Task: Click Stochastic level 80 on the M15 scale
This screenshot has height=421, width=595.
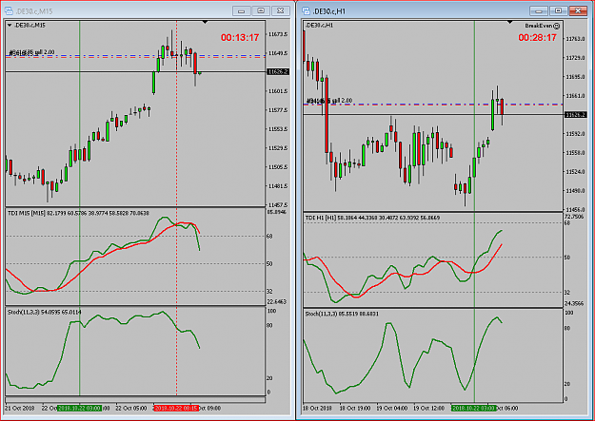Action: click(269, 326)
